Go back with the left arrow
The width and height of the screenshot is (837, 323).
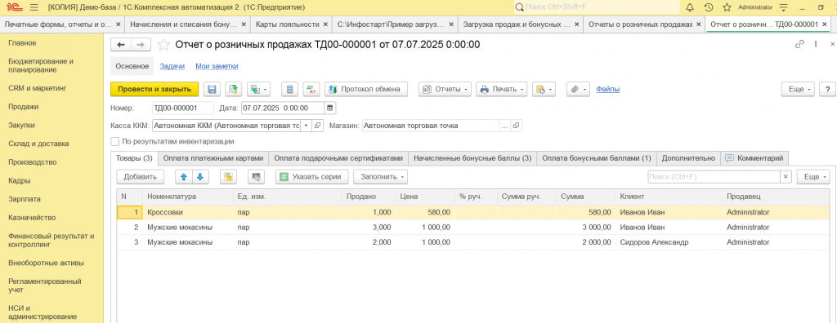click(122, 45)
